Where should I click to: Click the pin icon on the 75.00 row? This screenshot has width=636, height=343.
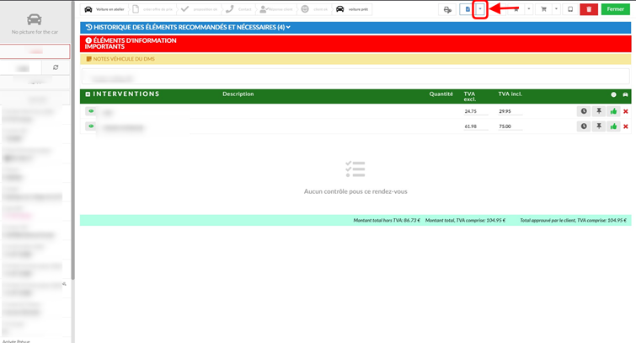(x=599, y=126)
